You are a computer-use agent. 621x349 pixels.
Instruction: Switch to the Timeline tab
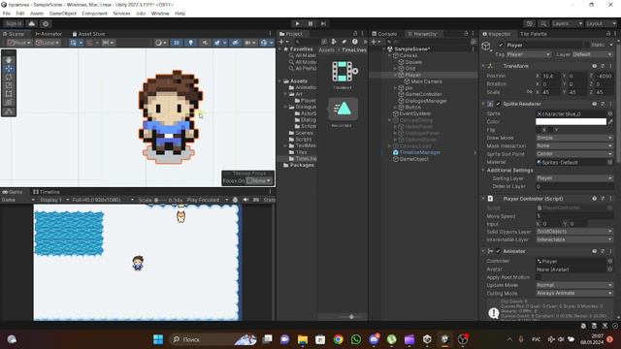coord(47,192)
